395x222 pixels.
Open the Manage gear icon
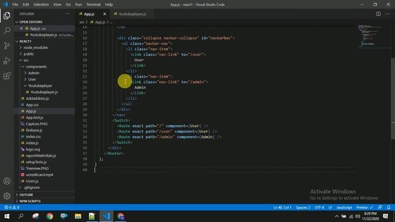coord(7,195)
